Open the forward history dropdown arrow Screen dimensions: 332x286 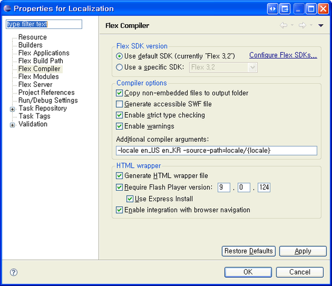311,25
